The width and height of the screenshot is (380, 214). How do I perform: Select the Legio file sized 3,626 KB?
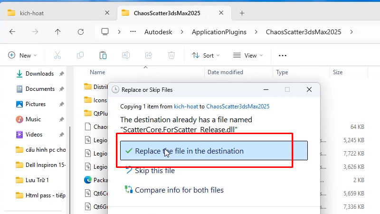(95, 167)
